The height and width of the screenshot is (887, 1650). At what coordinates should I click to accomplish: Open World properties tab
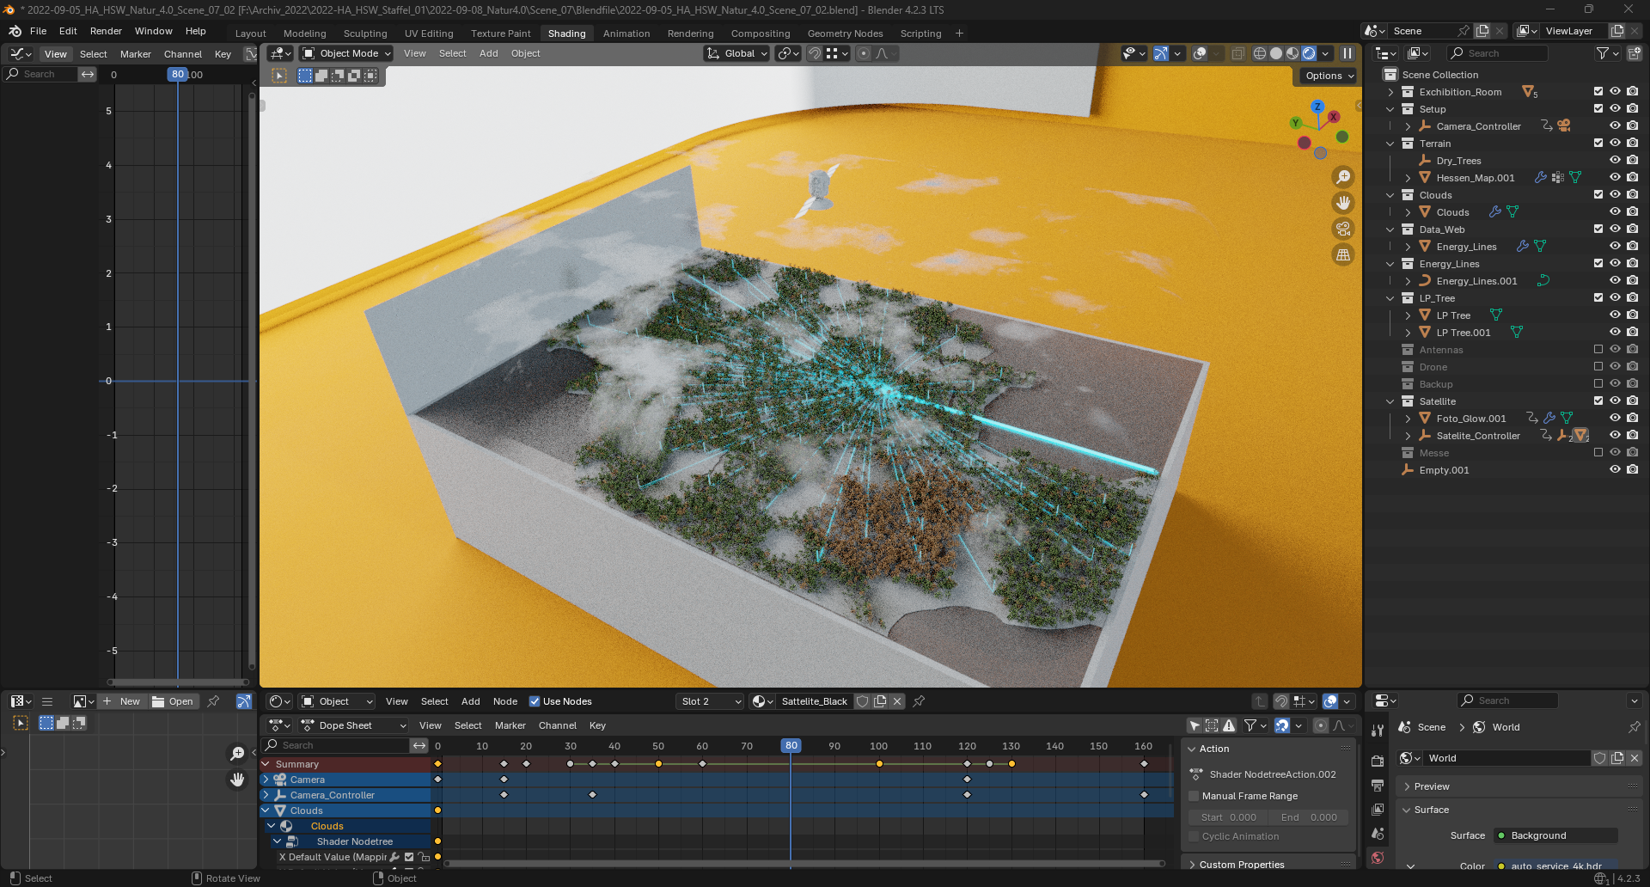[1378, 858]
